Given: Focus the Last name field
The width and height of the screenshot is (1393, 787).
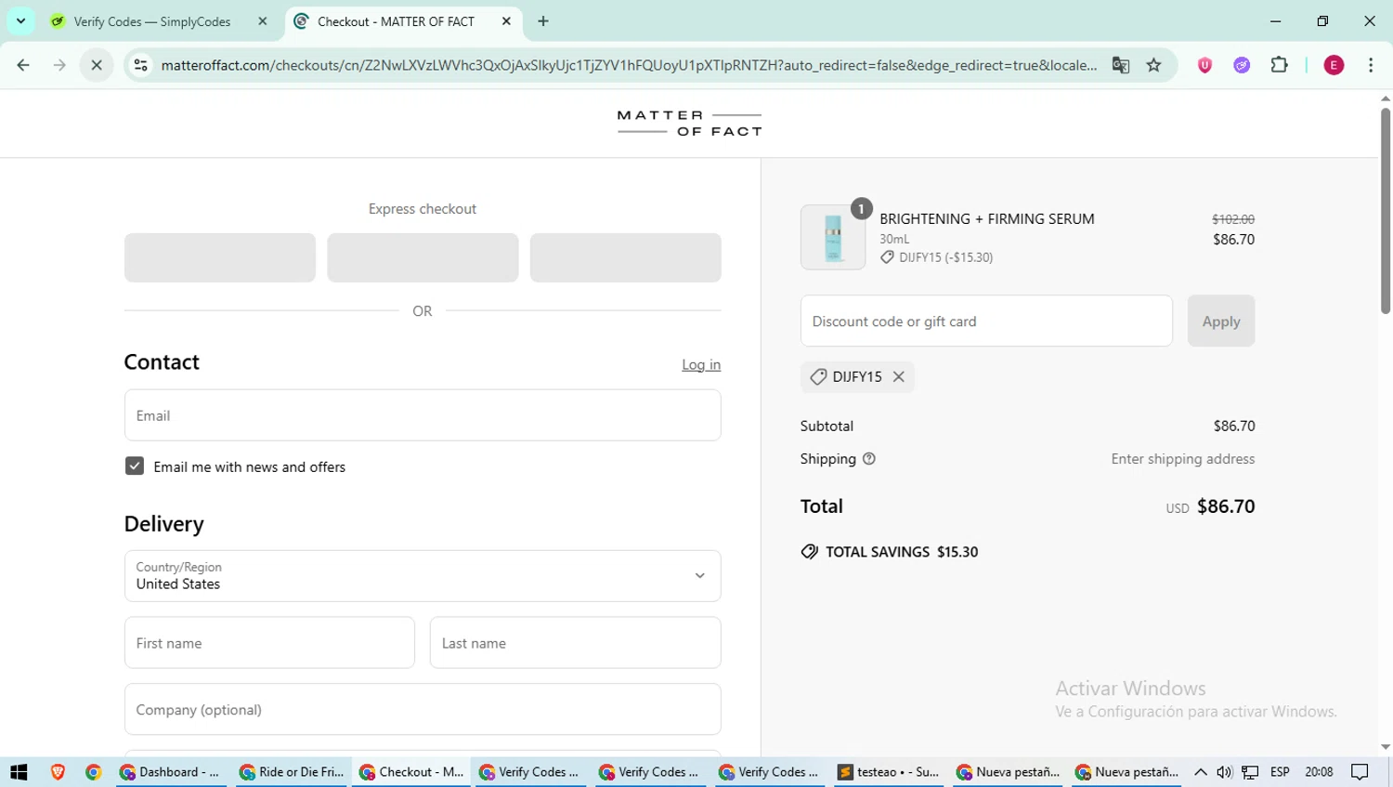Looking at the screenshot, I should 575,643.
